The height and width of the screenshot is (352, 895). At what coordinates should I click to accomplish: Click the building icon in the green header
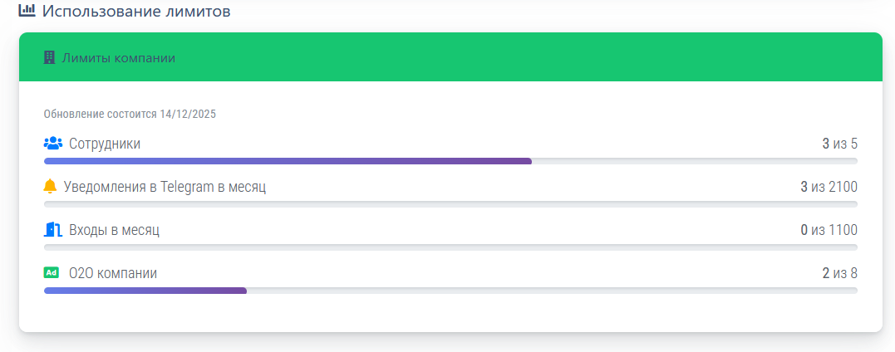49,58
